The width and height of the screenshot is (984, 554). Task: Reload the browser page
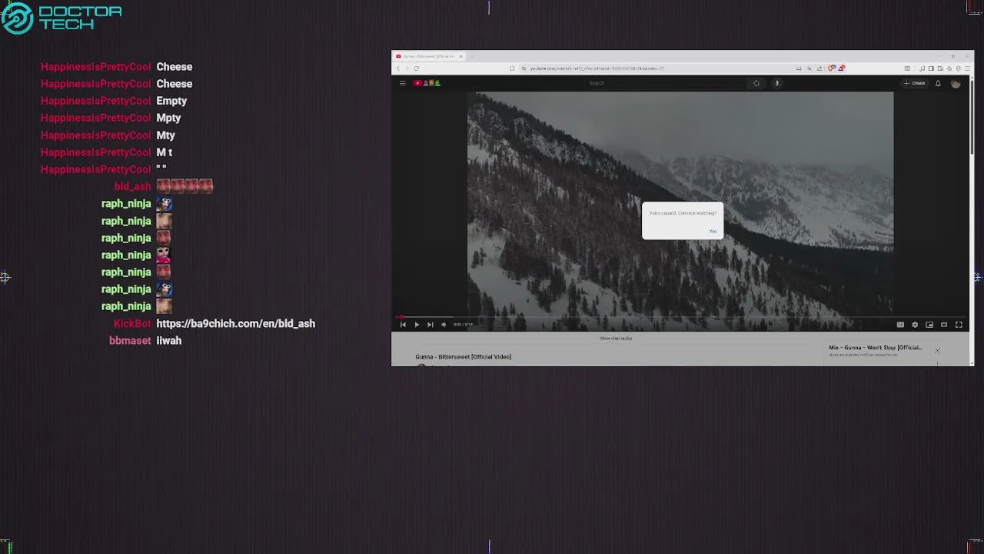pos(417,68)
